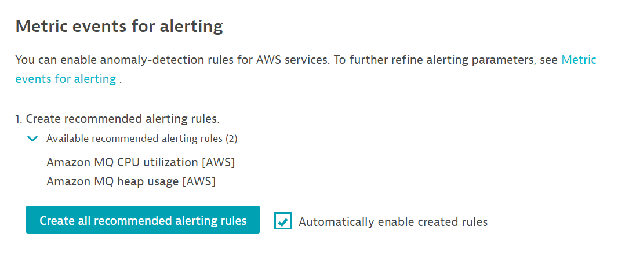Viewport: 618px width, 255px height.
Task: Click '[AWS]' tag on heap usage rule
Action: (x=199, y=181)
